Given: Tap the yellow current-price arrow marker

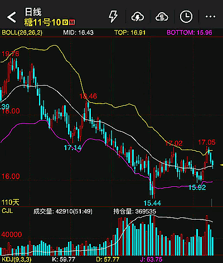Looking at the screenshot, I should point(221,165).
